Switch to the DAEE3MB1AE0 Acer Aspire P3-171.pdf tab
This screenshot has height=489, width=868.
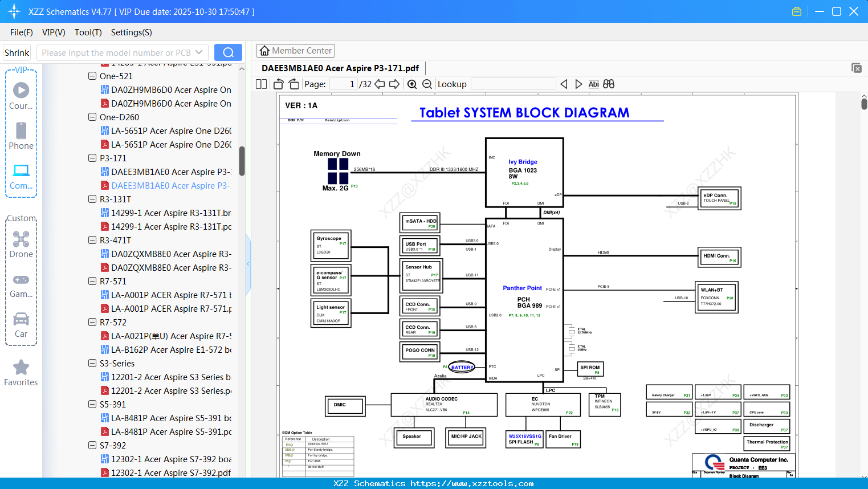point(339,68)
